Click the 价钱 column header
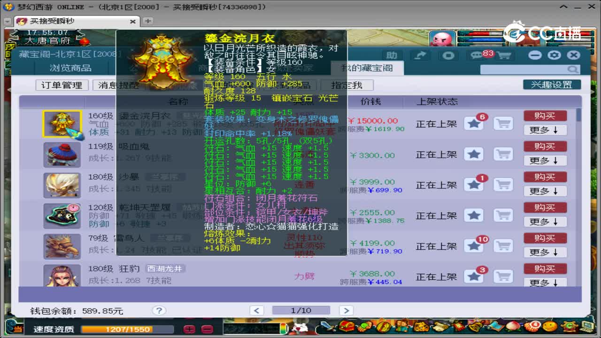Viewport: 601px width, 338px height. tap(370, 101)
